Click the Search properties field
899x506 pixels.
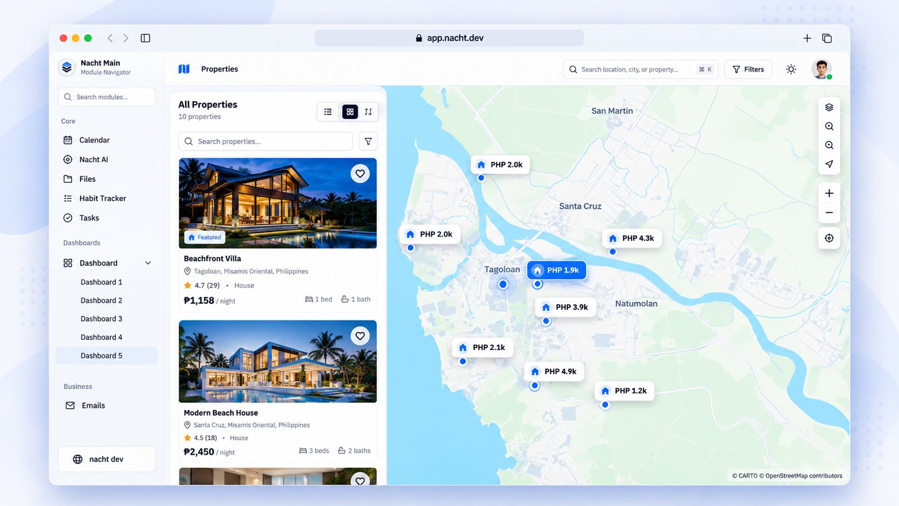tap(265, 141)
